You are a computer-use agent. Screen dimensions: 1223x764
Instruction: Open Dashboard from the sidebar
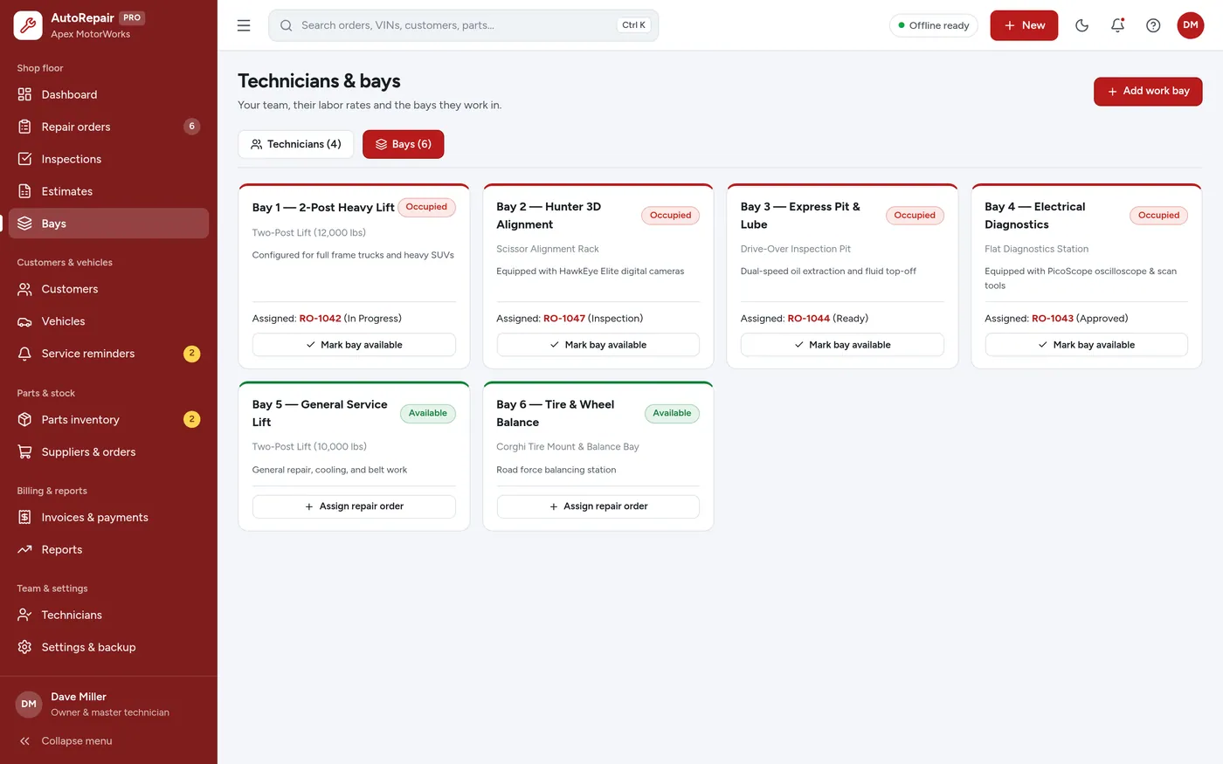click(108, 94)
